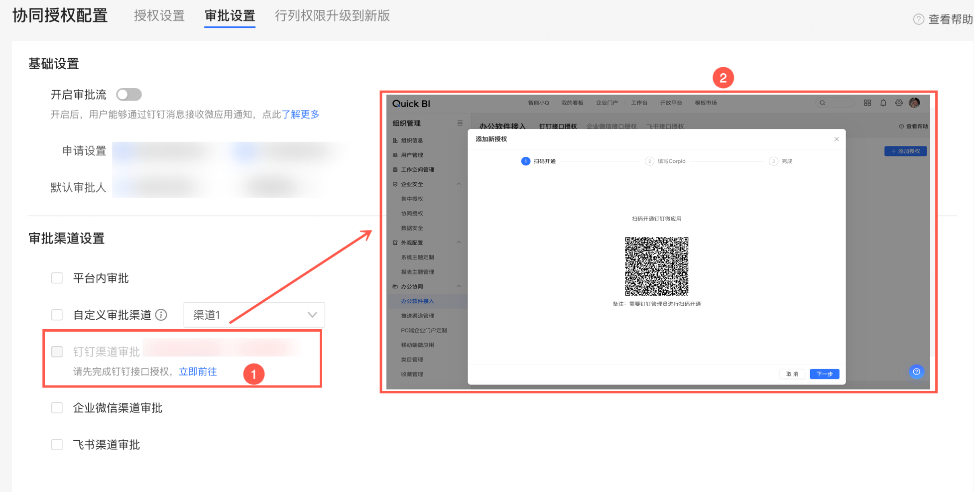Click 取消 in the 添加新授权 dialog
Viewport: 974px width, 492px height.
click(792, 374)
